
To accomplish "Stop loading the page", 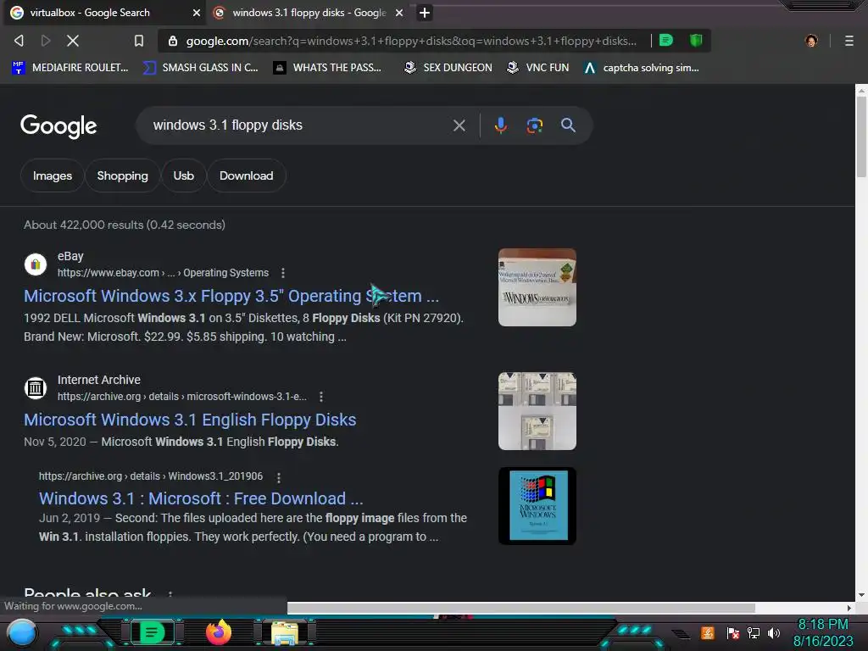I will click(x=73, y=41).
